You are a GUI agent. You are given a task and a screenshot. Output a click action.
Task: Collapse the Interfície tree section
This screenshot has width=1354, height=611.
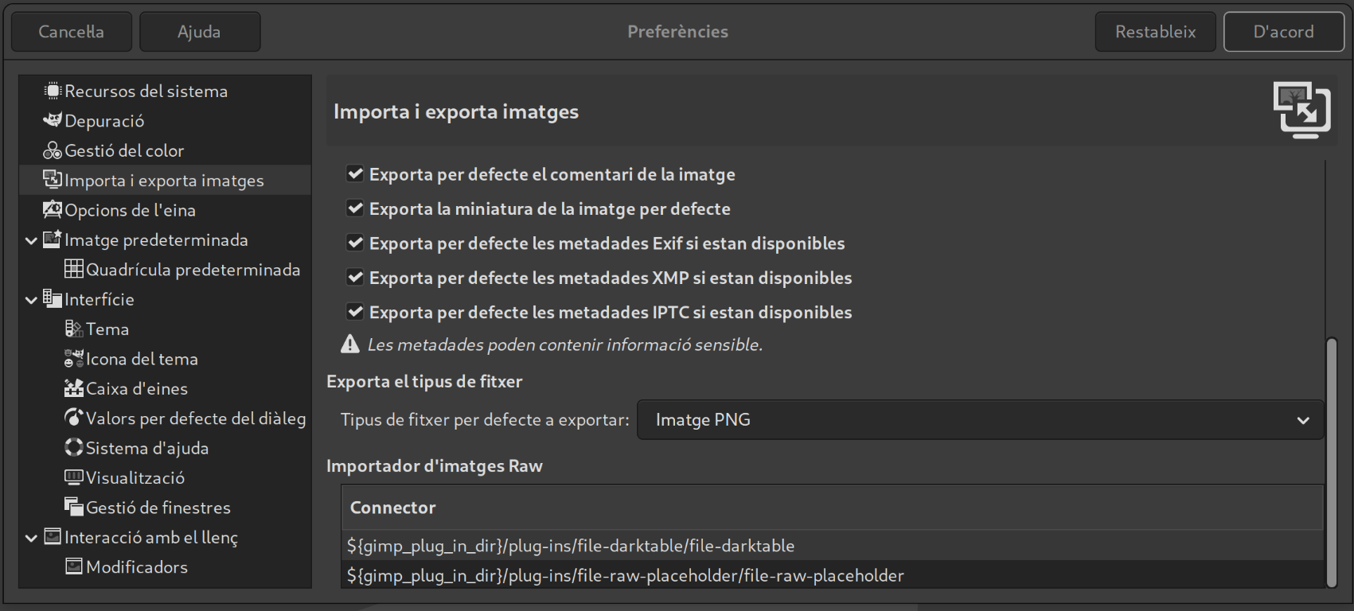[x=31, y=300]
